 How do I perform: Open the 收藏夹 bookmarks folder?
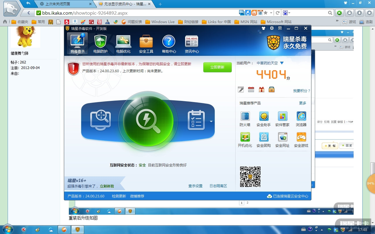tap(20, 22)
